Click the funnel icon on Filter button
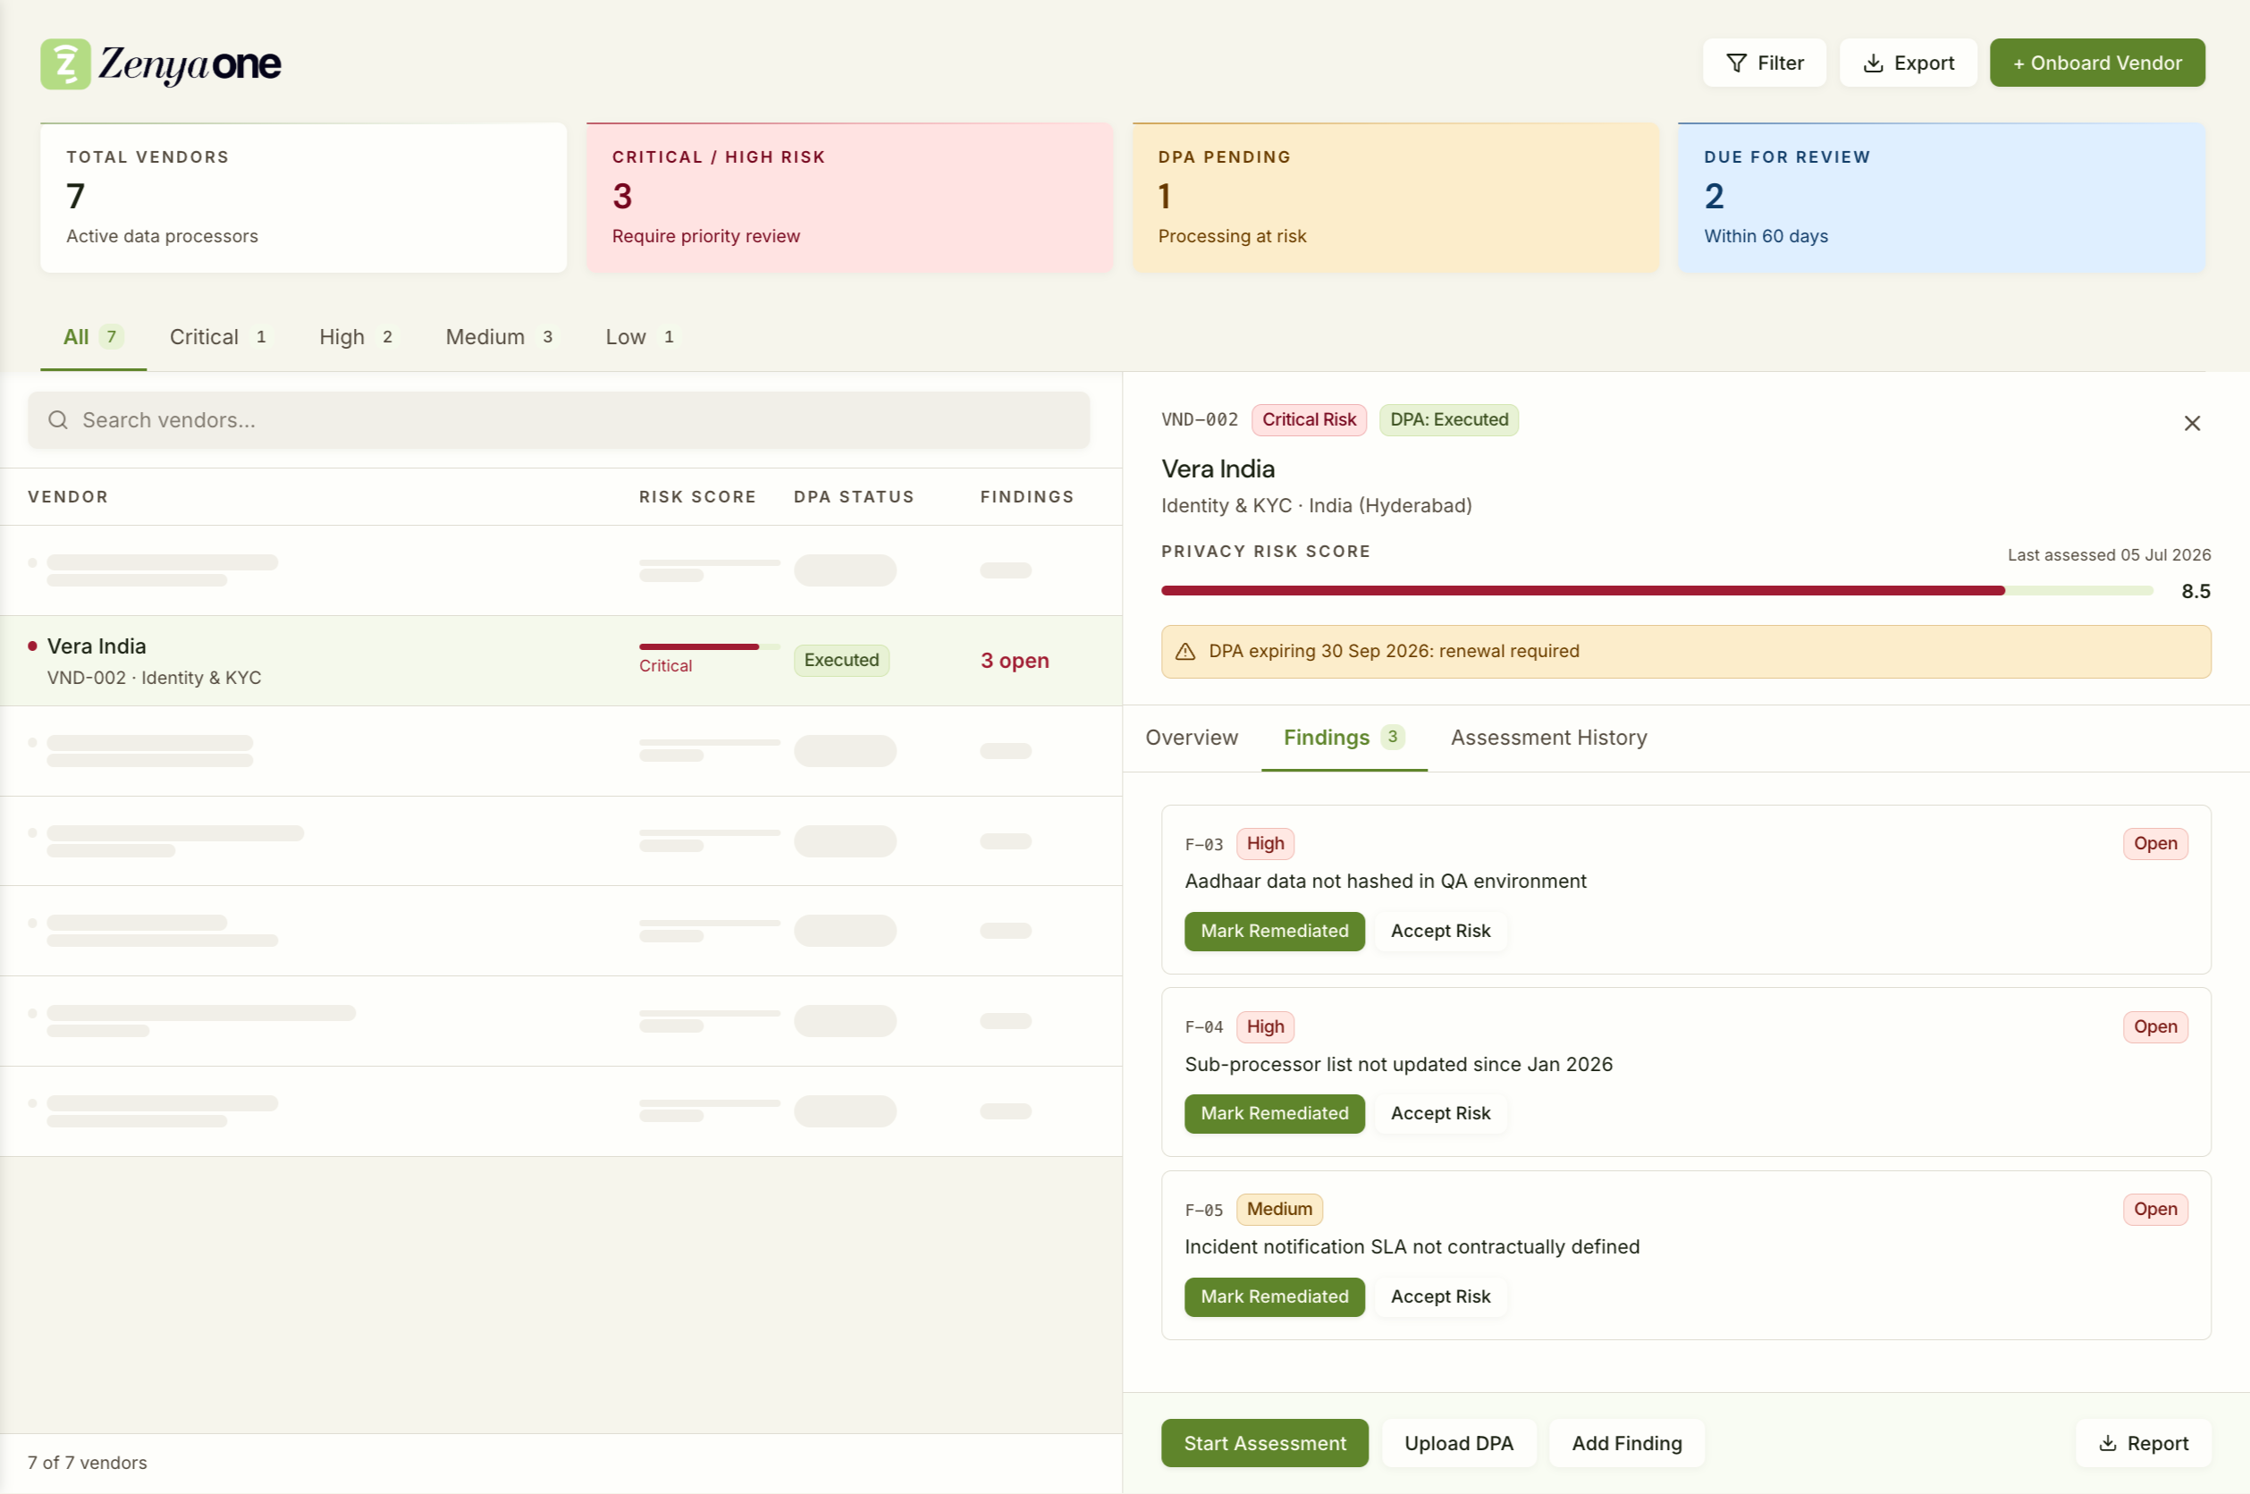Image resolution: width=2250 pixels, height=1494 pixels. point(1736,63)
